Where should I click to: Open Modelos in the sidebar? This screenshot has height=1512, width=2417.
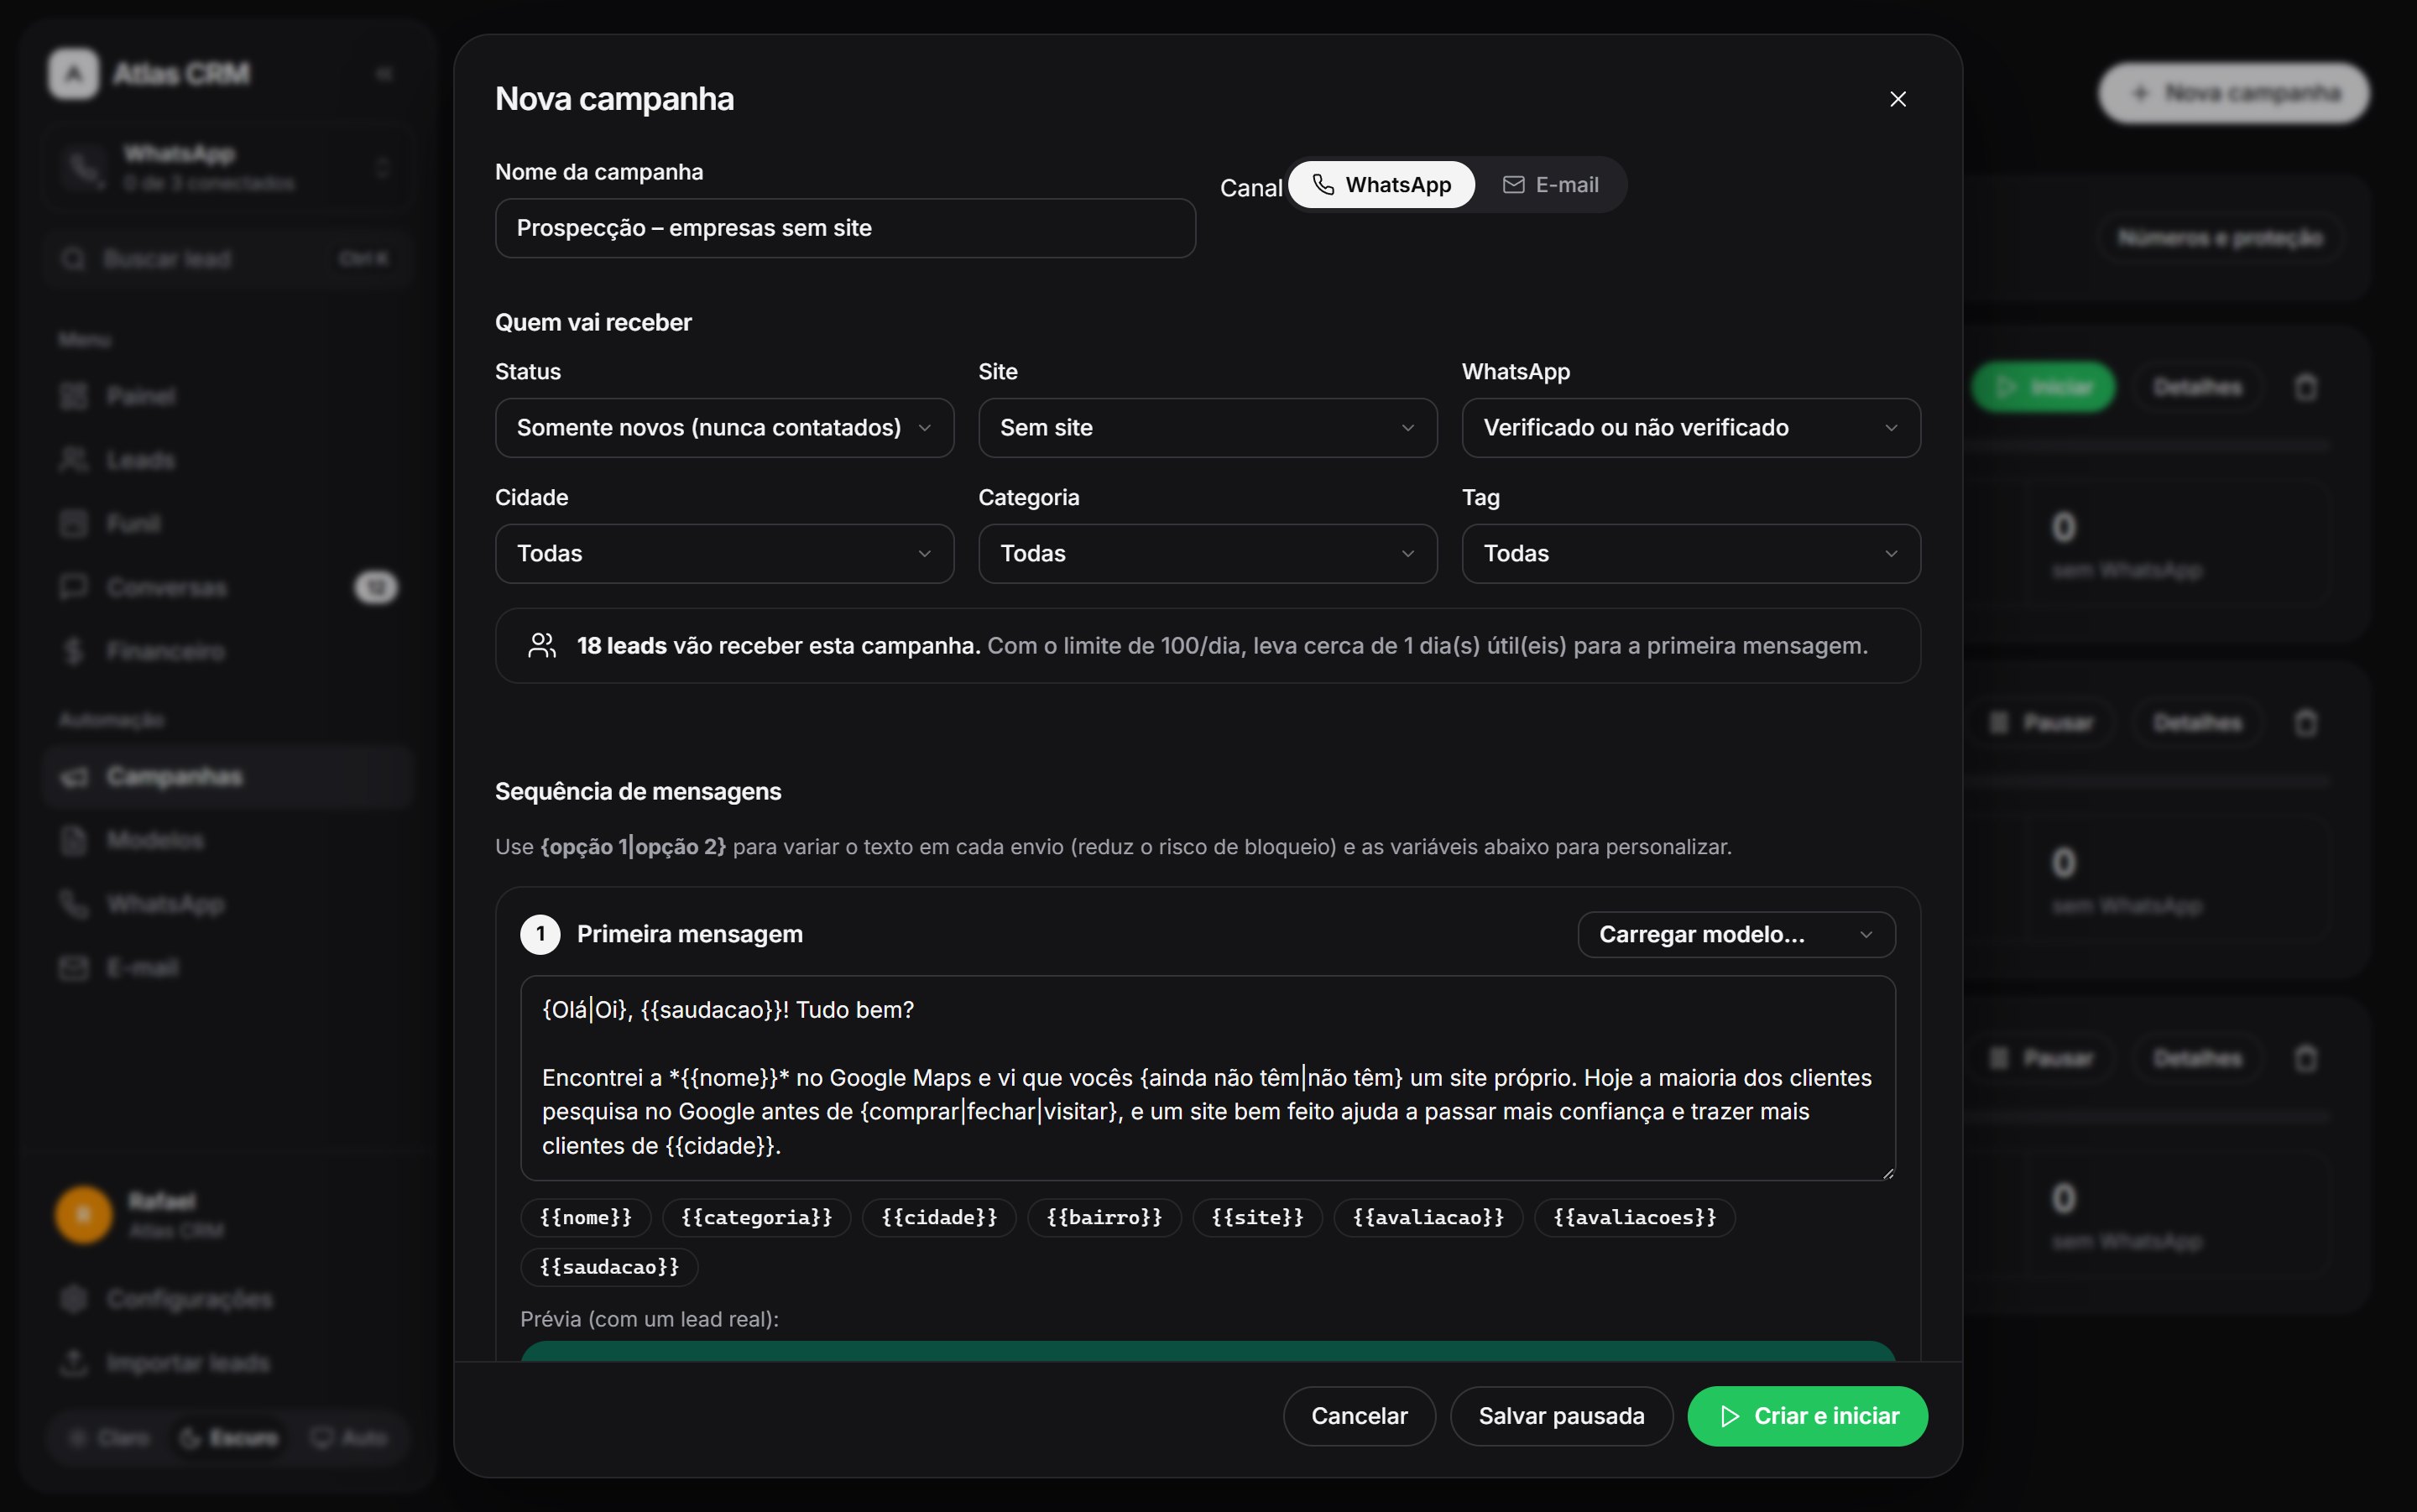[x=228, y=841]
